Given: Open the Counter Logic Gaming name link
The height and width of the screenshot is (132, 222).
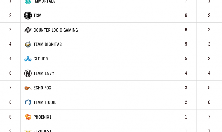Looking at the screenshot, I should coord(56,30).
